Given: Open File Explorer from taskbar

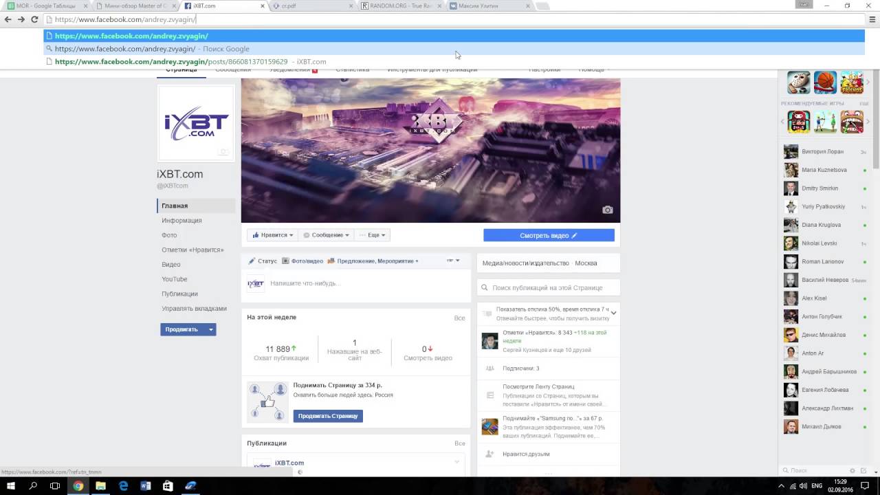Looking at the screenshot, I should (x=100, y=486).
